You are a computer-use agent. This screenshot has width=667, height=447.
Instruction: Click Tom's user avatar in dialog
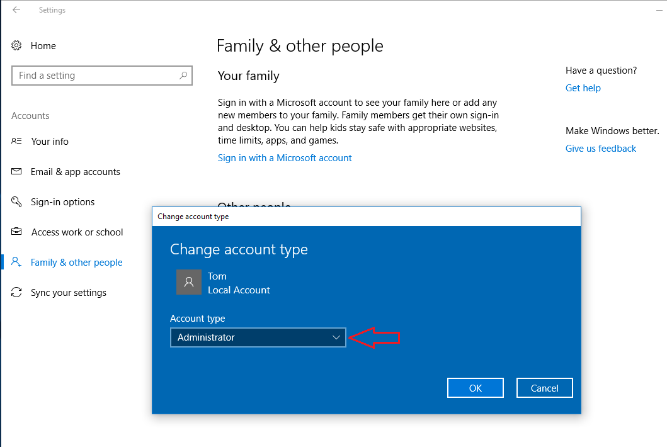coord(189,282)
